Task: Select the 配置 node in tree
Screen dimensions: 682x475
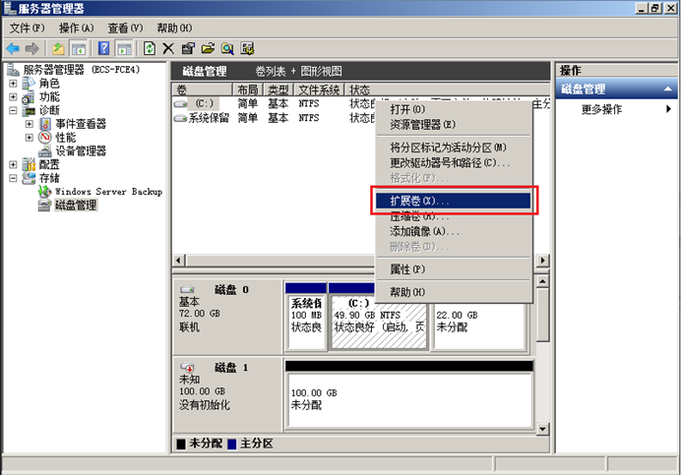Action: (49, 164)
